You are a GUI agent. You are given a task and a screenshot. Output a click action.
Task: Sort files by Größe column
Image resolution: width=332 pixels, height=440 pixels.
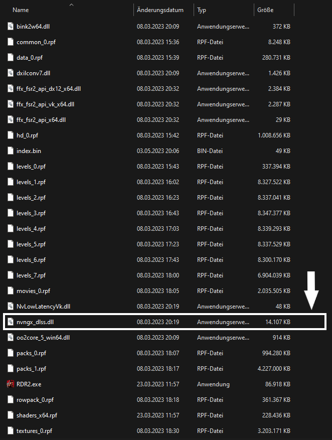click(x=266, y=10)
